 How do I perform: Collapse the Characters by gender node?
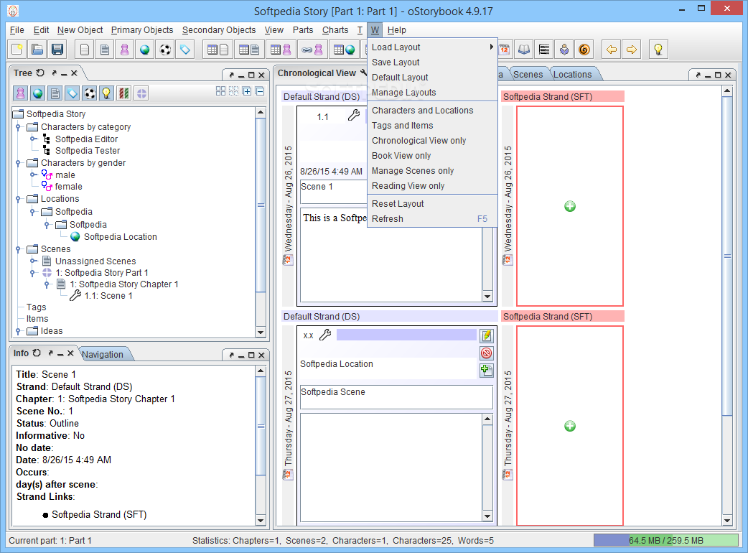(18, 163)
